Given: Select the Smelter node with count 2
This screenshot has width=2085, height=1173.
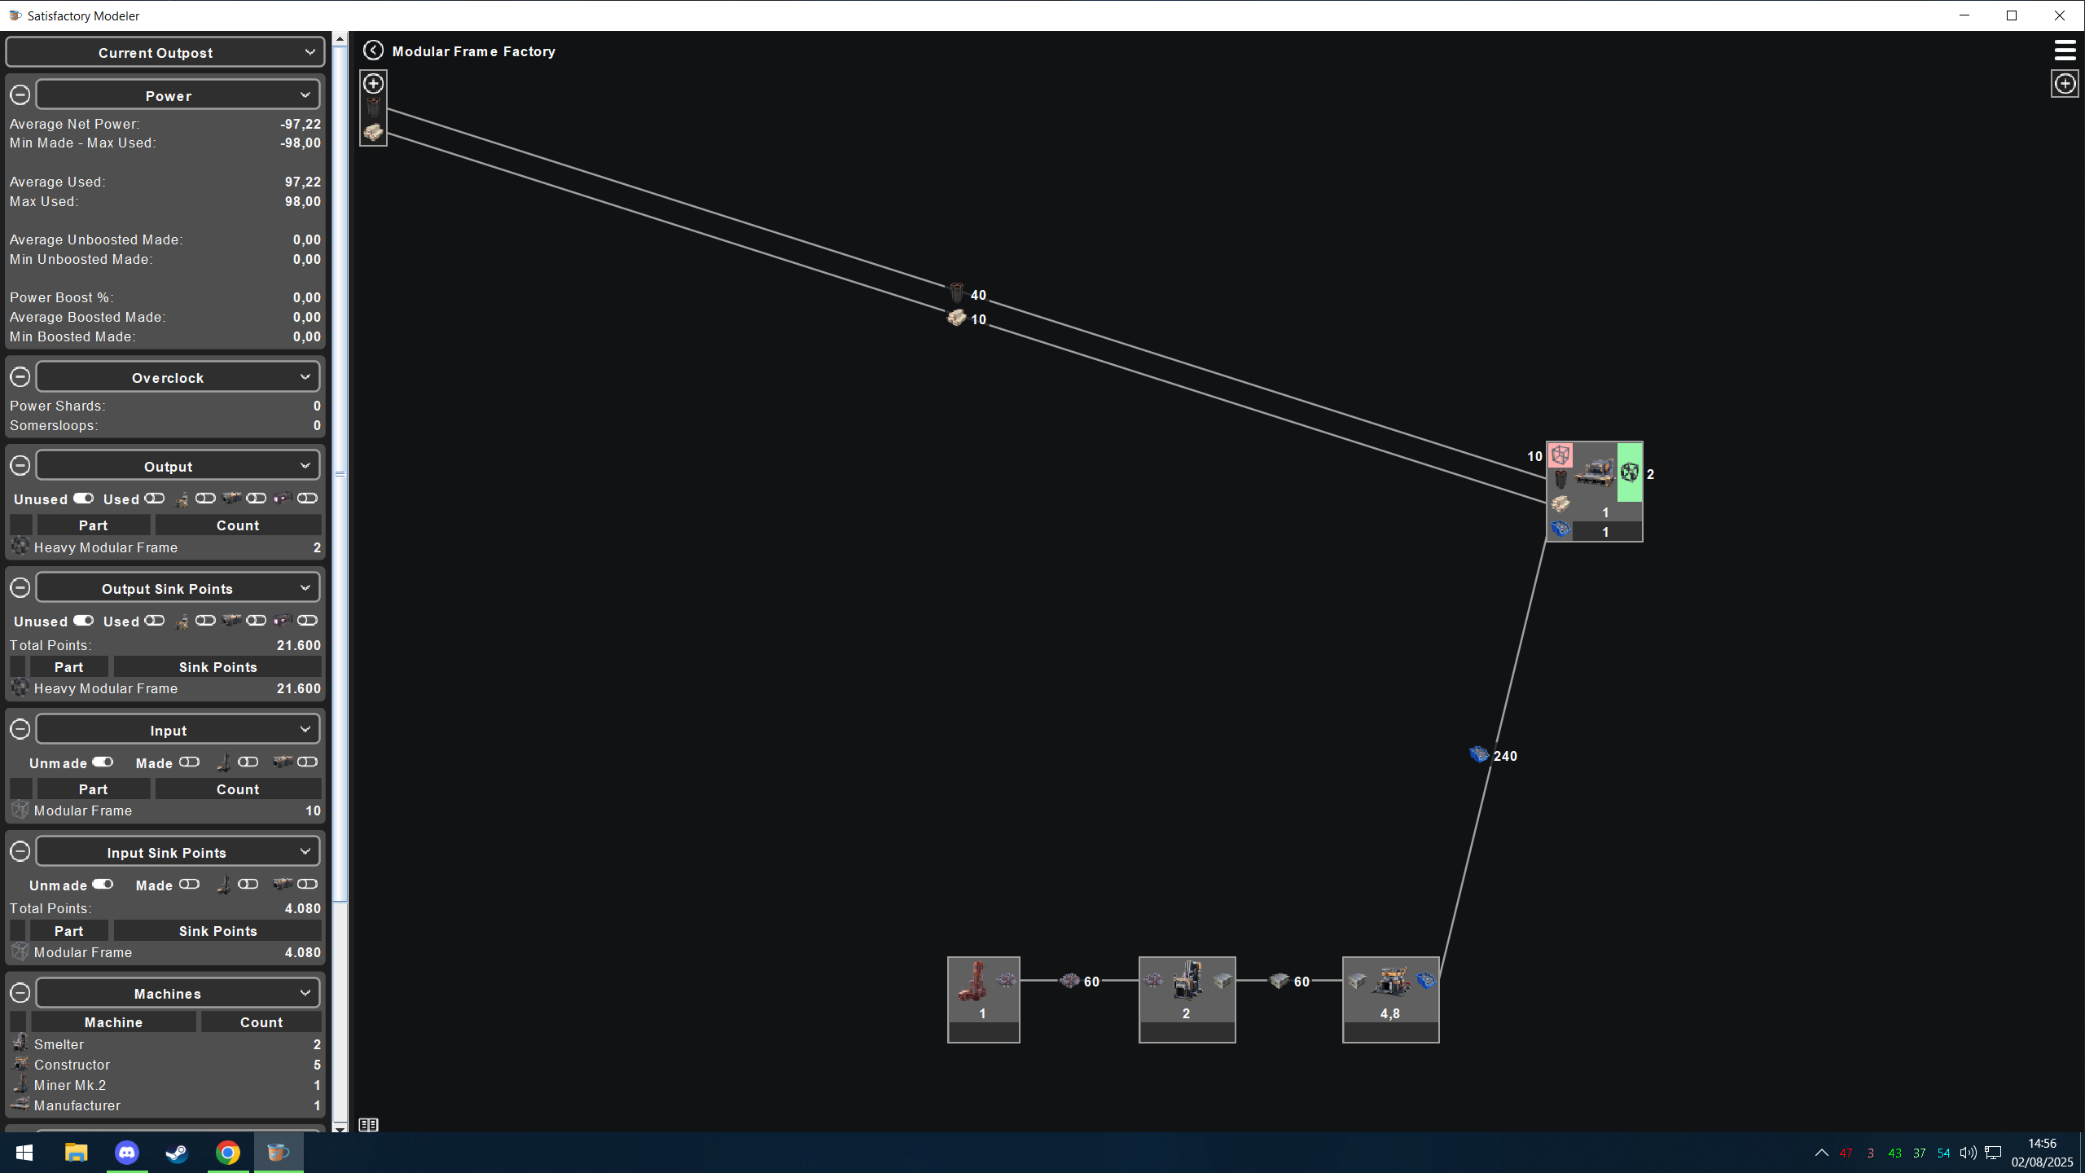Looking at the screenshot, I should 1187,999.
